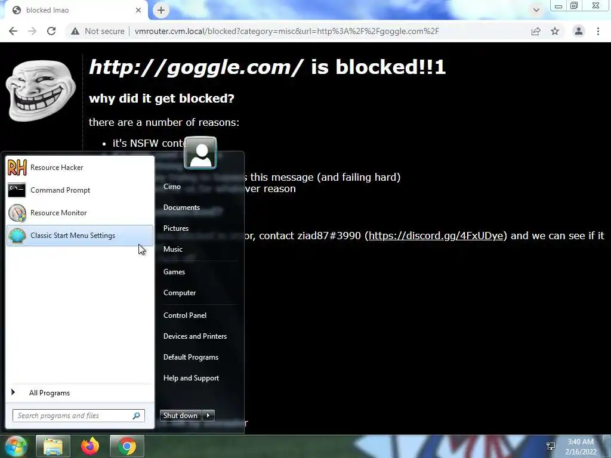The width and height of the screenshot is (611, 458).
Task: Click the magnifier icon in Start search
Action: [x=137, y=416]
